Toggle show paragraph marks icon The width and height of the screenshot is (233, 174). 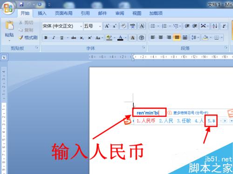click(x=224, y=26)
